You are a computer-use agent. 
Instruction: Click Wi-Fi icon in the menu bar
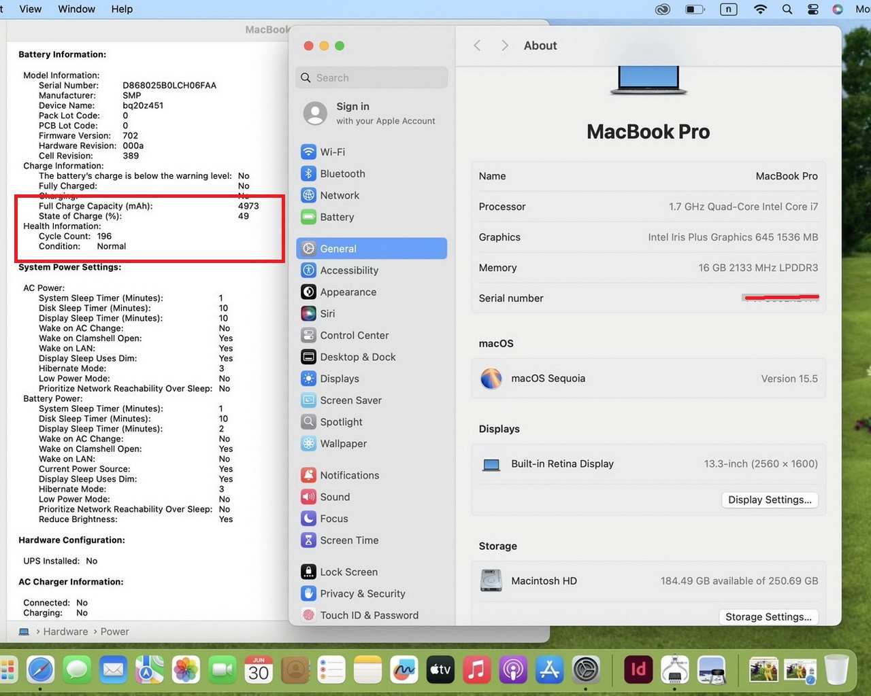coord(761,10)
